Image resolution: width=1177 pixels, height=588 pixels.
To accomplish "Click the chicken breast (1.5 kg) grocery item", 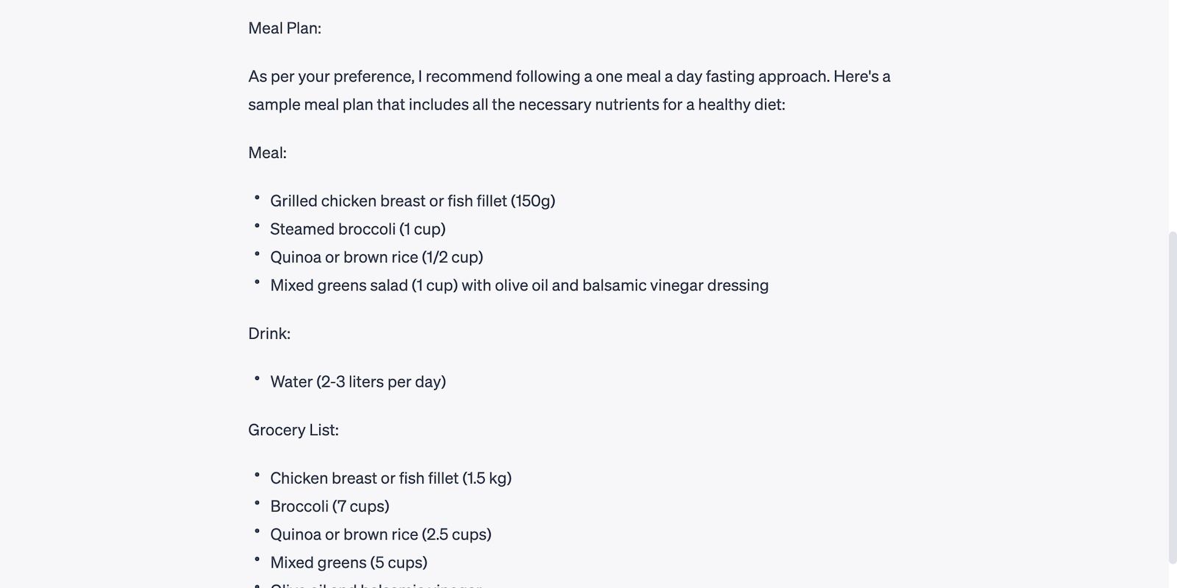I will [391, 478].
